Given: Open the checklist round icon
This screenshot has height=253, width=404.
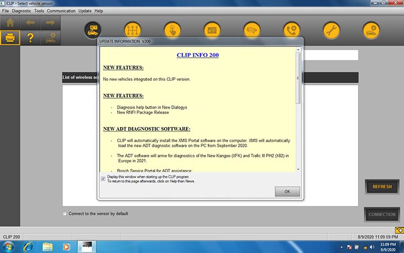Looking at the screenshot, I should point(212,30).
